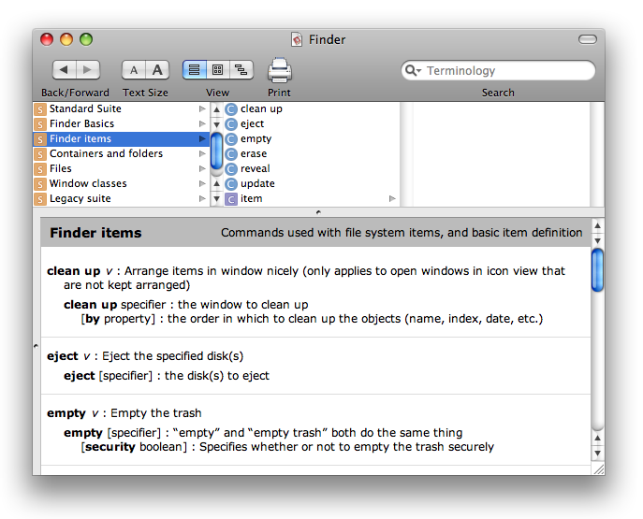Click the item class square C icon
Viewport: 643px width, 519px height.
(x=231, y=199)
